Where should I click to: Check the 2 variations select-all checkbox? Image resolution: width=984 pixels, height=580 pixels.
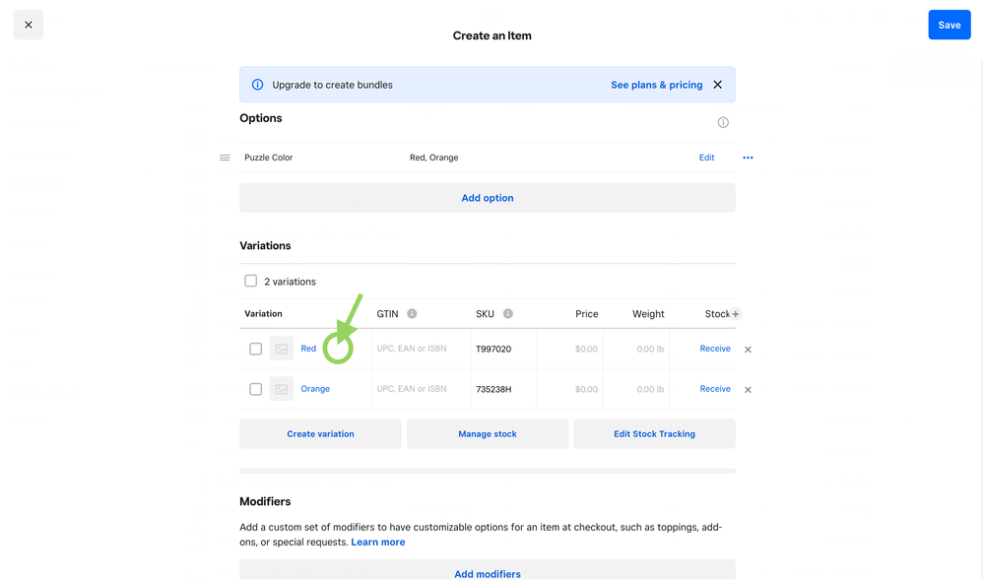[251, 281]
